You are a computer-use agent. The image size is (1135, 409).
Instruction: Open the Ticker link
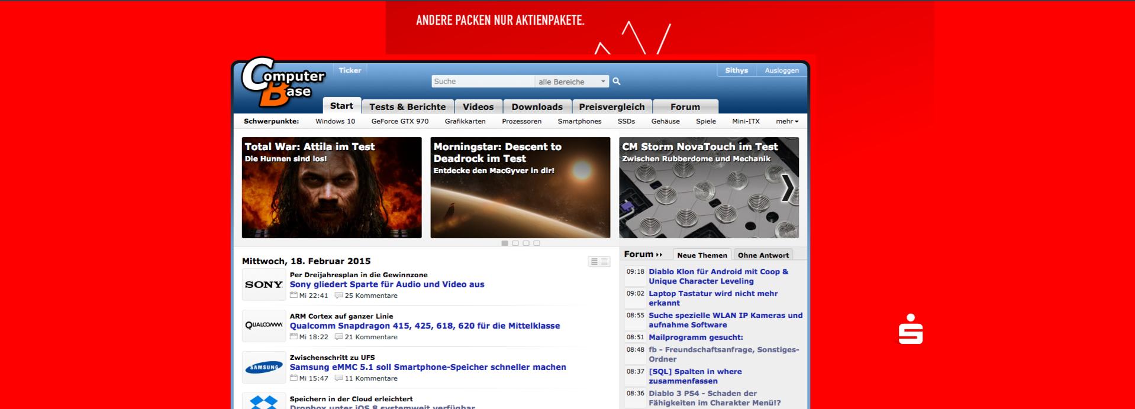pyautogui.click(x=350, y=70)
